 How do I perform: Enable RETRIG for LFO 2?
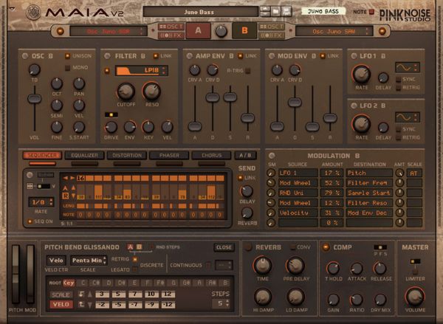[x=399, y=137]
